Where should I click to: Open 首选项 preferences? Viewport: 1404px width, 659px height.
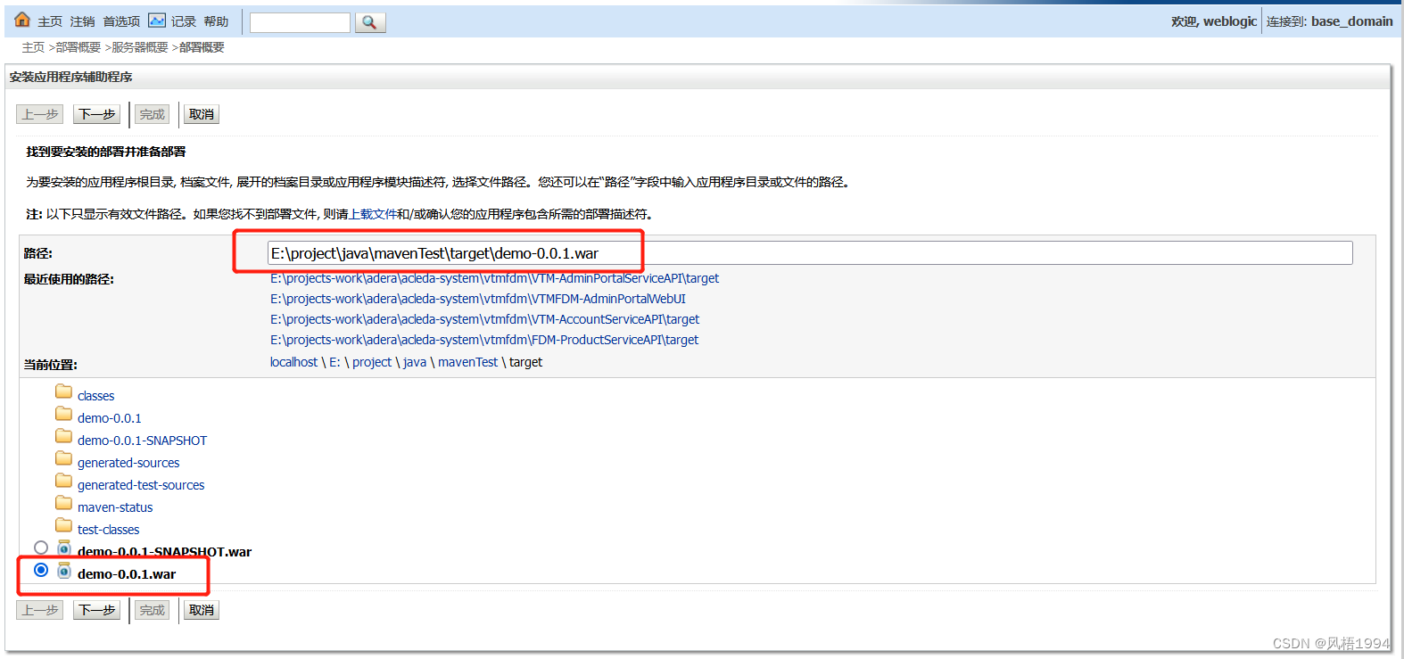tap(121, 21)
